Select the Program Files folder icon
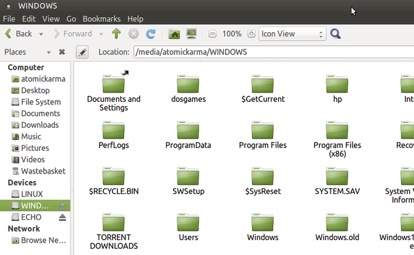 click(x=263, y=130)
